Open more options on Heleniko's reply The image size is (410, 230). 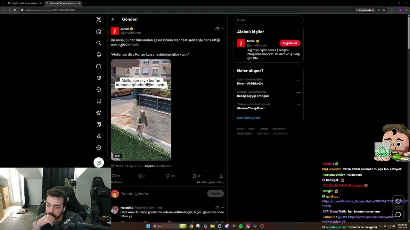(x=222, y=208)
